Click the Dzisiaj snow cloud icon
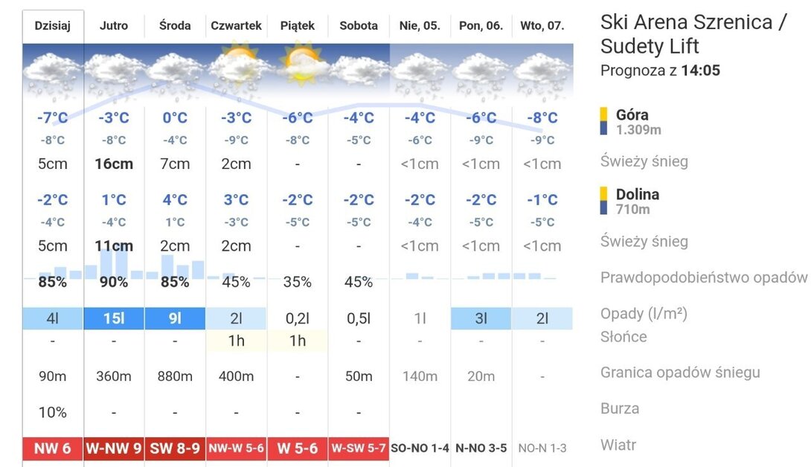Image resolution: width=811 pixels, height=467 pixels. (53, 75)
